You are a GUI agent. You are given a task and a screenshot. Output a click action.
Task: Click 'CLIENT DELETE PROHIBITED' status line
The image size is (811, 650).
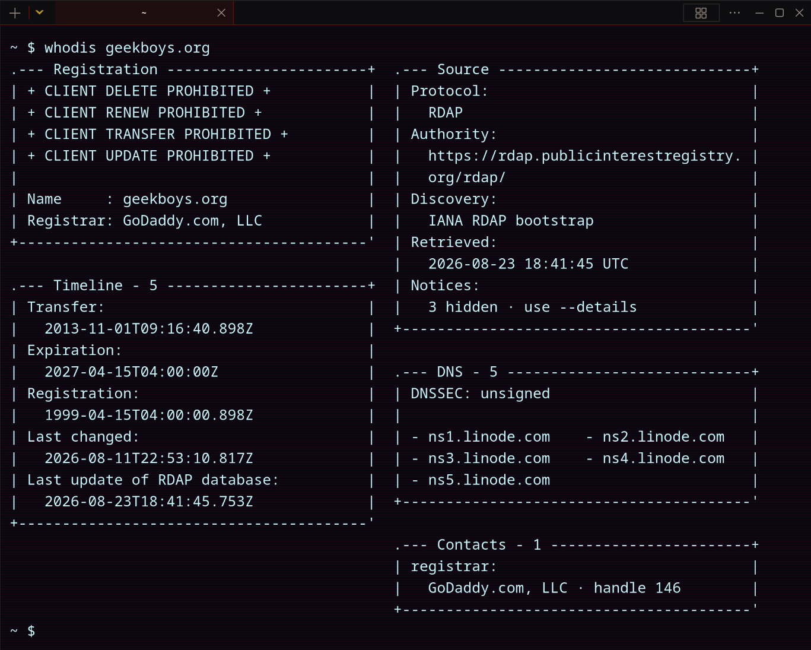149,91
